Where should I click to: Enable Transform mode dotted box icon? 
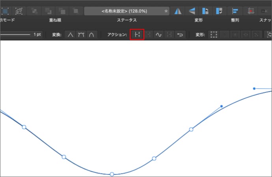[x=214, y=35]
